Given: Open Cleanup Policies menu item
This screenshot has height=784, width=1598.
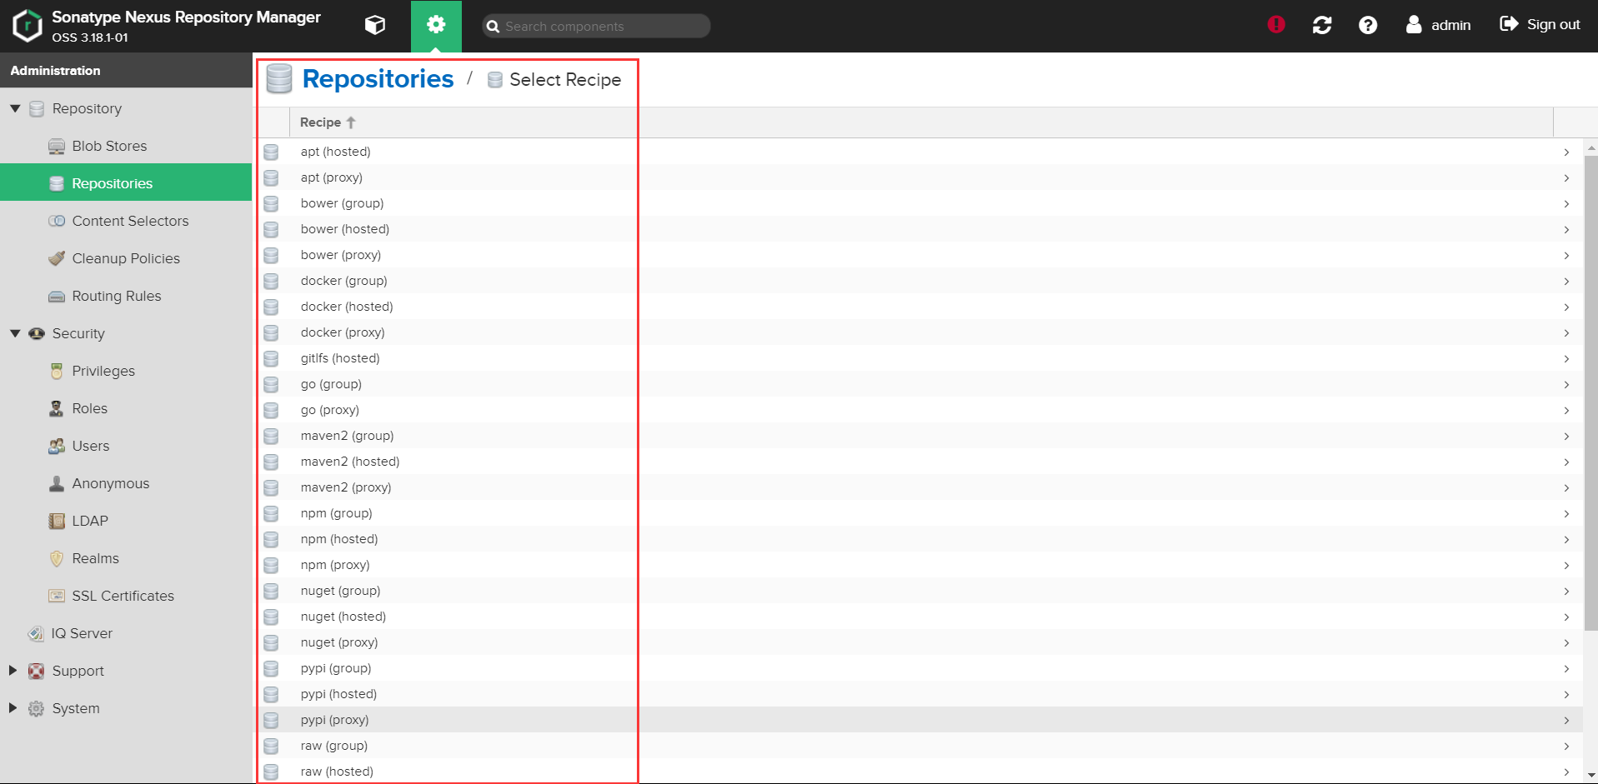Looking at the screenshot, I should click(126, 258).
